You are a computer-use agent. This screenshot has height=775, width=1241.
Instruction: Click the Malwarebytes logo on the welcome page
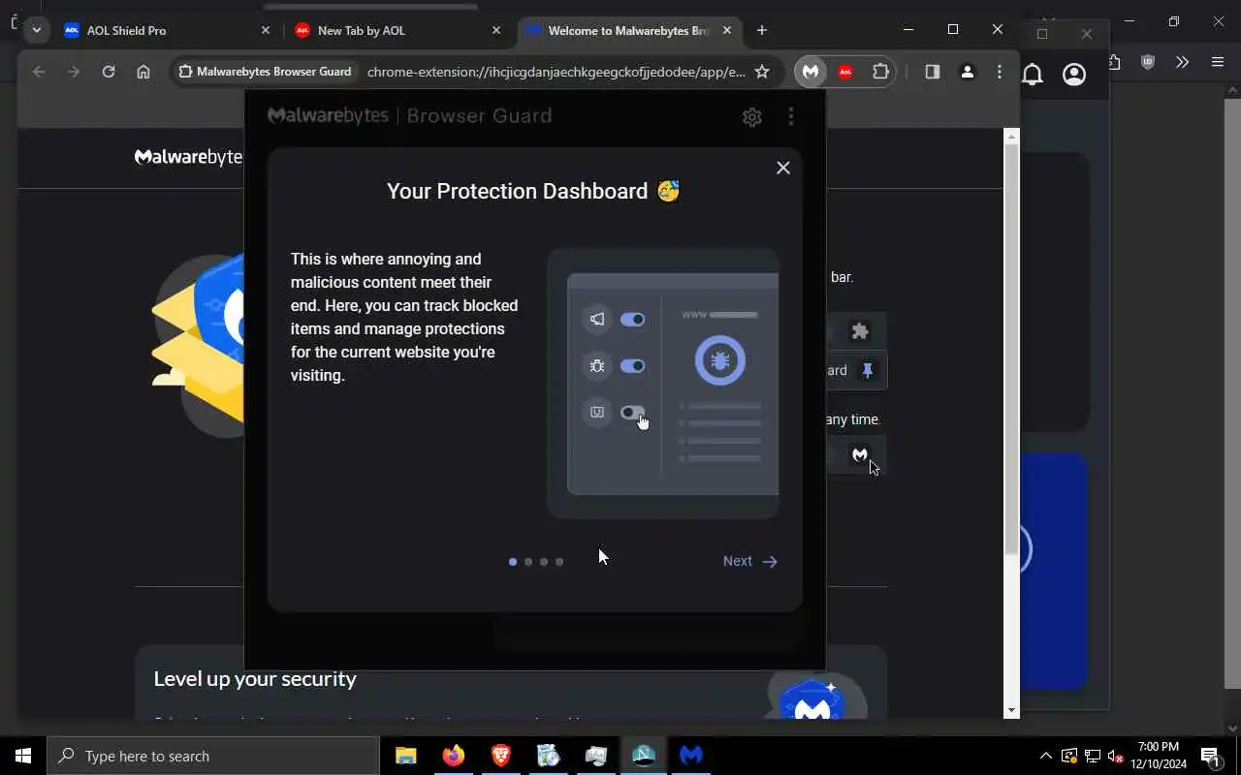coord(188,157)
